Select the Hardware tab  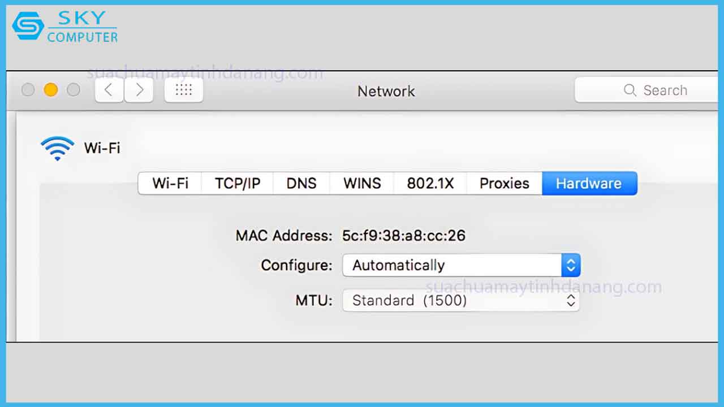(x=589, y=183)
